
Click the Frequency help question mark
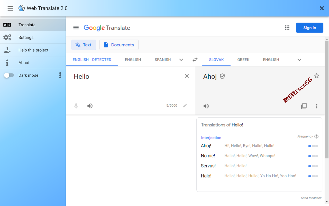(x=316, y=136)
